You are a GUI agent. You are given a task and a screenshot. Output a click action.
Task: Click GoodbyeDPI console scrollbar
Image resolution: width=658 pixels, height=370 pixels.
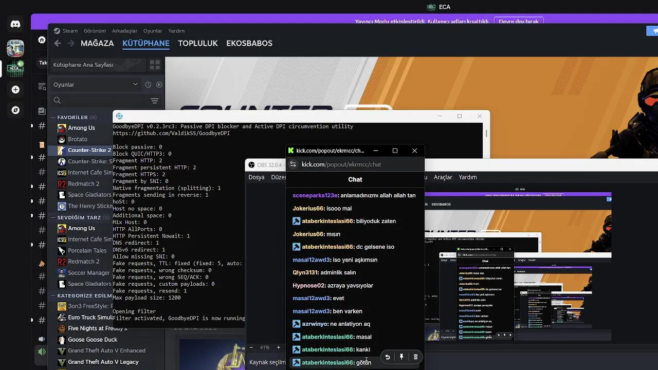click(x=486, y=134)
